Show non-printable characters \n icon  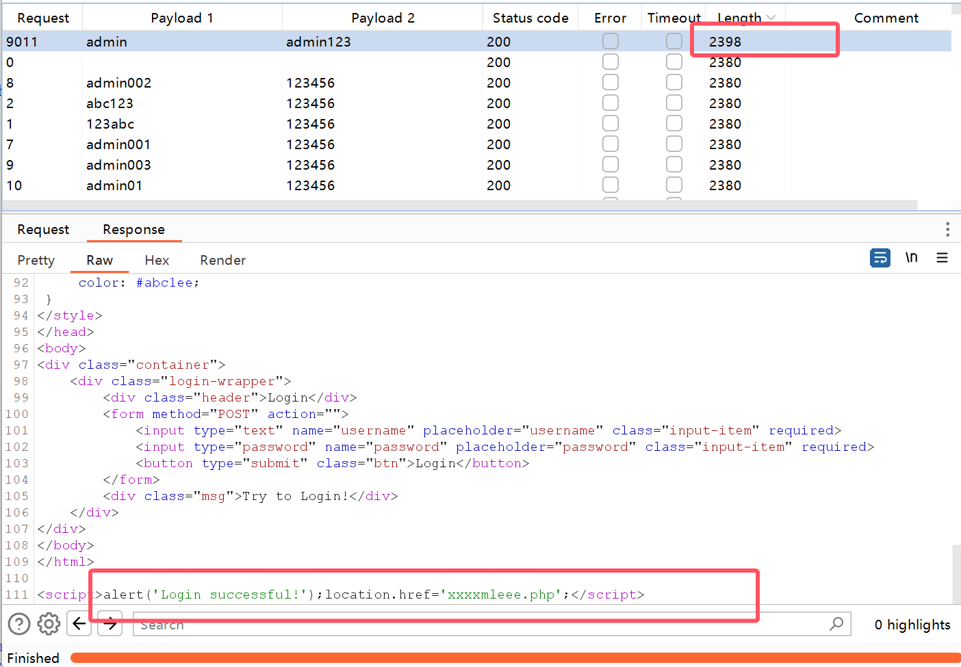911,258
